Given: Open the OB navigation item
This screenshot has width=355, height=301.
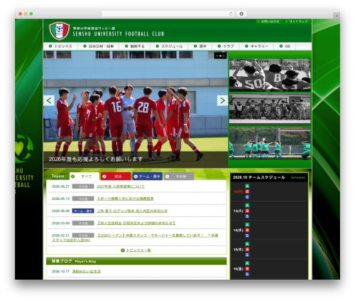Looking at the screenshot, I should click(x=285, y=46).
